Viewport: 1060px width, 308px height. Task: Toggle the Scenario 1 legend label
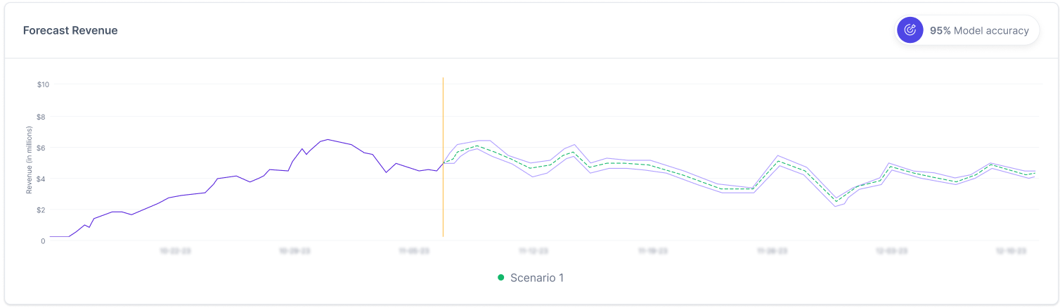[x=537, y=278]
